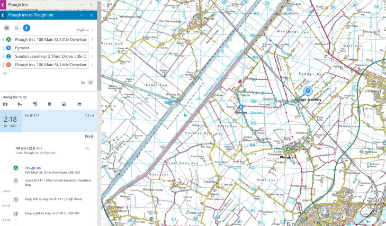Open the route Options dropdown
Image resolution: width=386 pixels, height=226 pixels.
point(84,30)
